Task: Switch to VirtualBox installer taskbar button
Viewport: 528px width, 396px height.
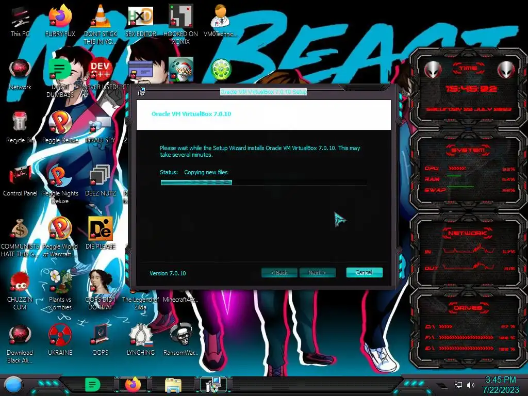Action: (213, 385)
